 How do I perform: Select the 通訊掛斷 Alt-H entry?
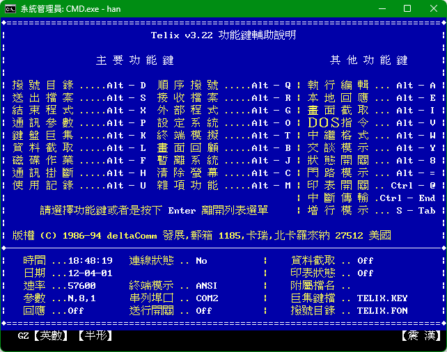click(x=79, y=173)
